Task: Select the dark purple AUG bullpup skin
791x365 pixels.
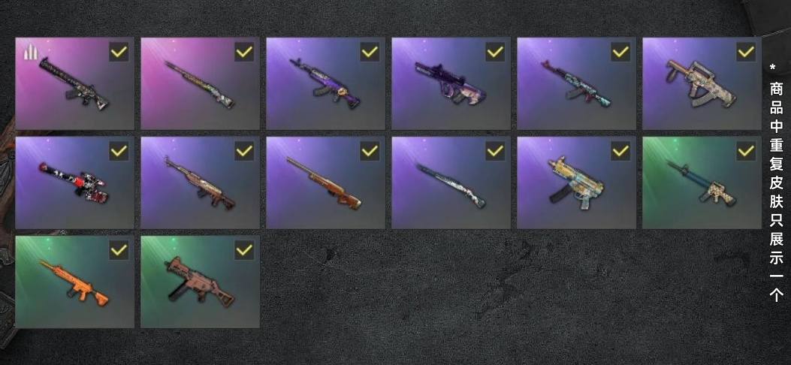Action: point(451,83)
